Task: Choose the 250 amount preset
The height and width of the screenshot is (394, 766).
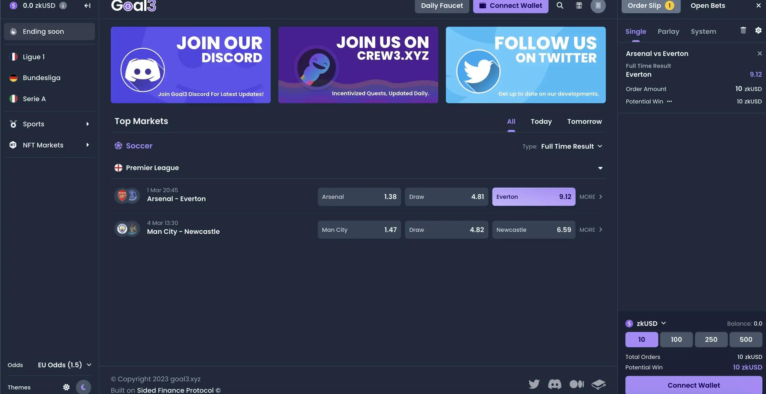Action: [x=711, y=339]
